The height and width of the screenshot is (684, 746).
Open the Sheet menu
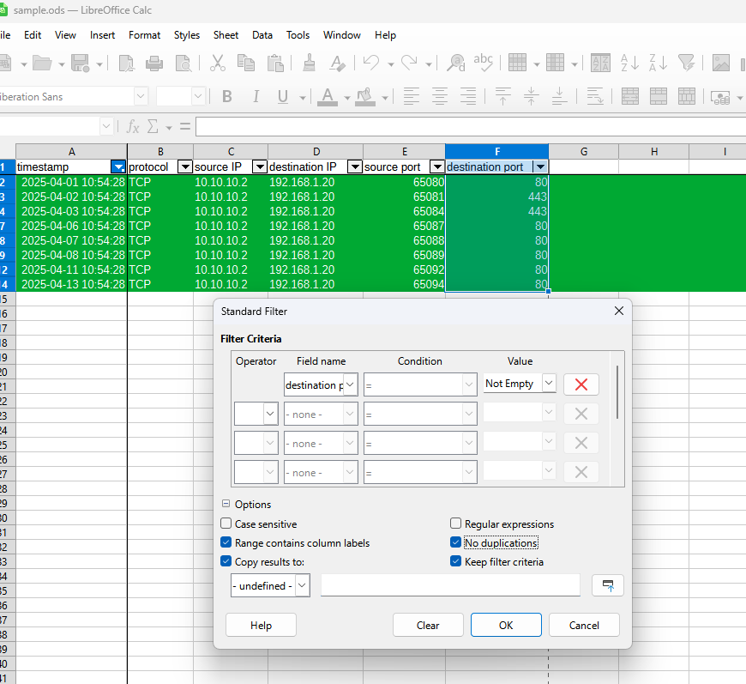tap(226, 35)
